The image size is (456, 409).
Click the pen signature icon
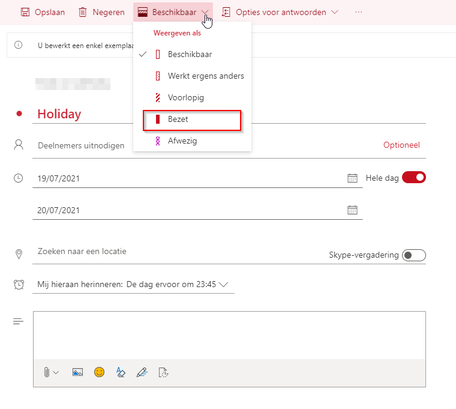pyautogui.click(x=142, y=372)
